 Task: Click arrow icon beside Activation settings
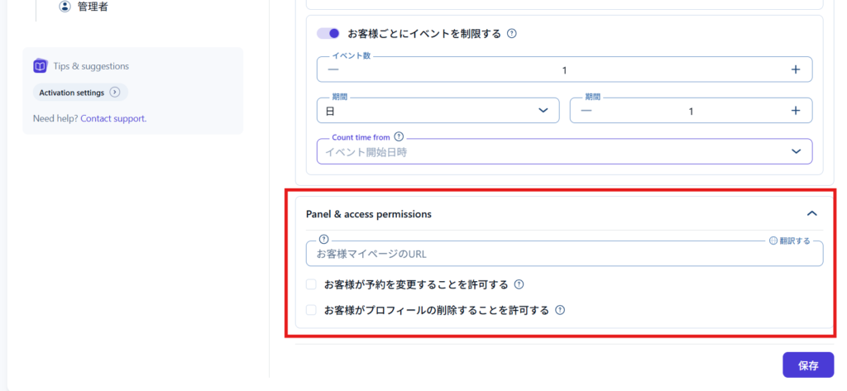point(115,93)
